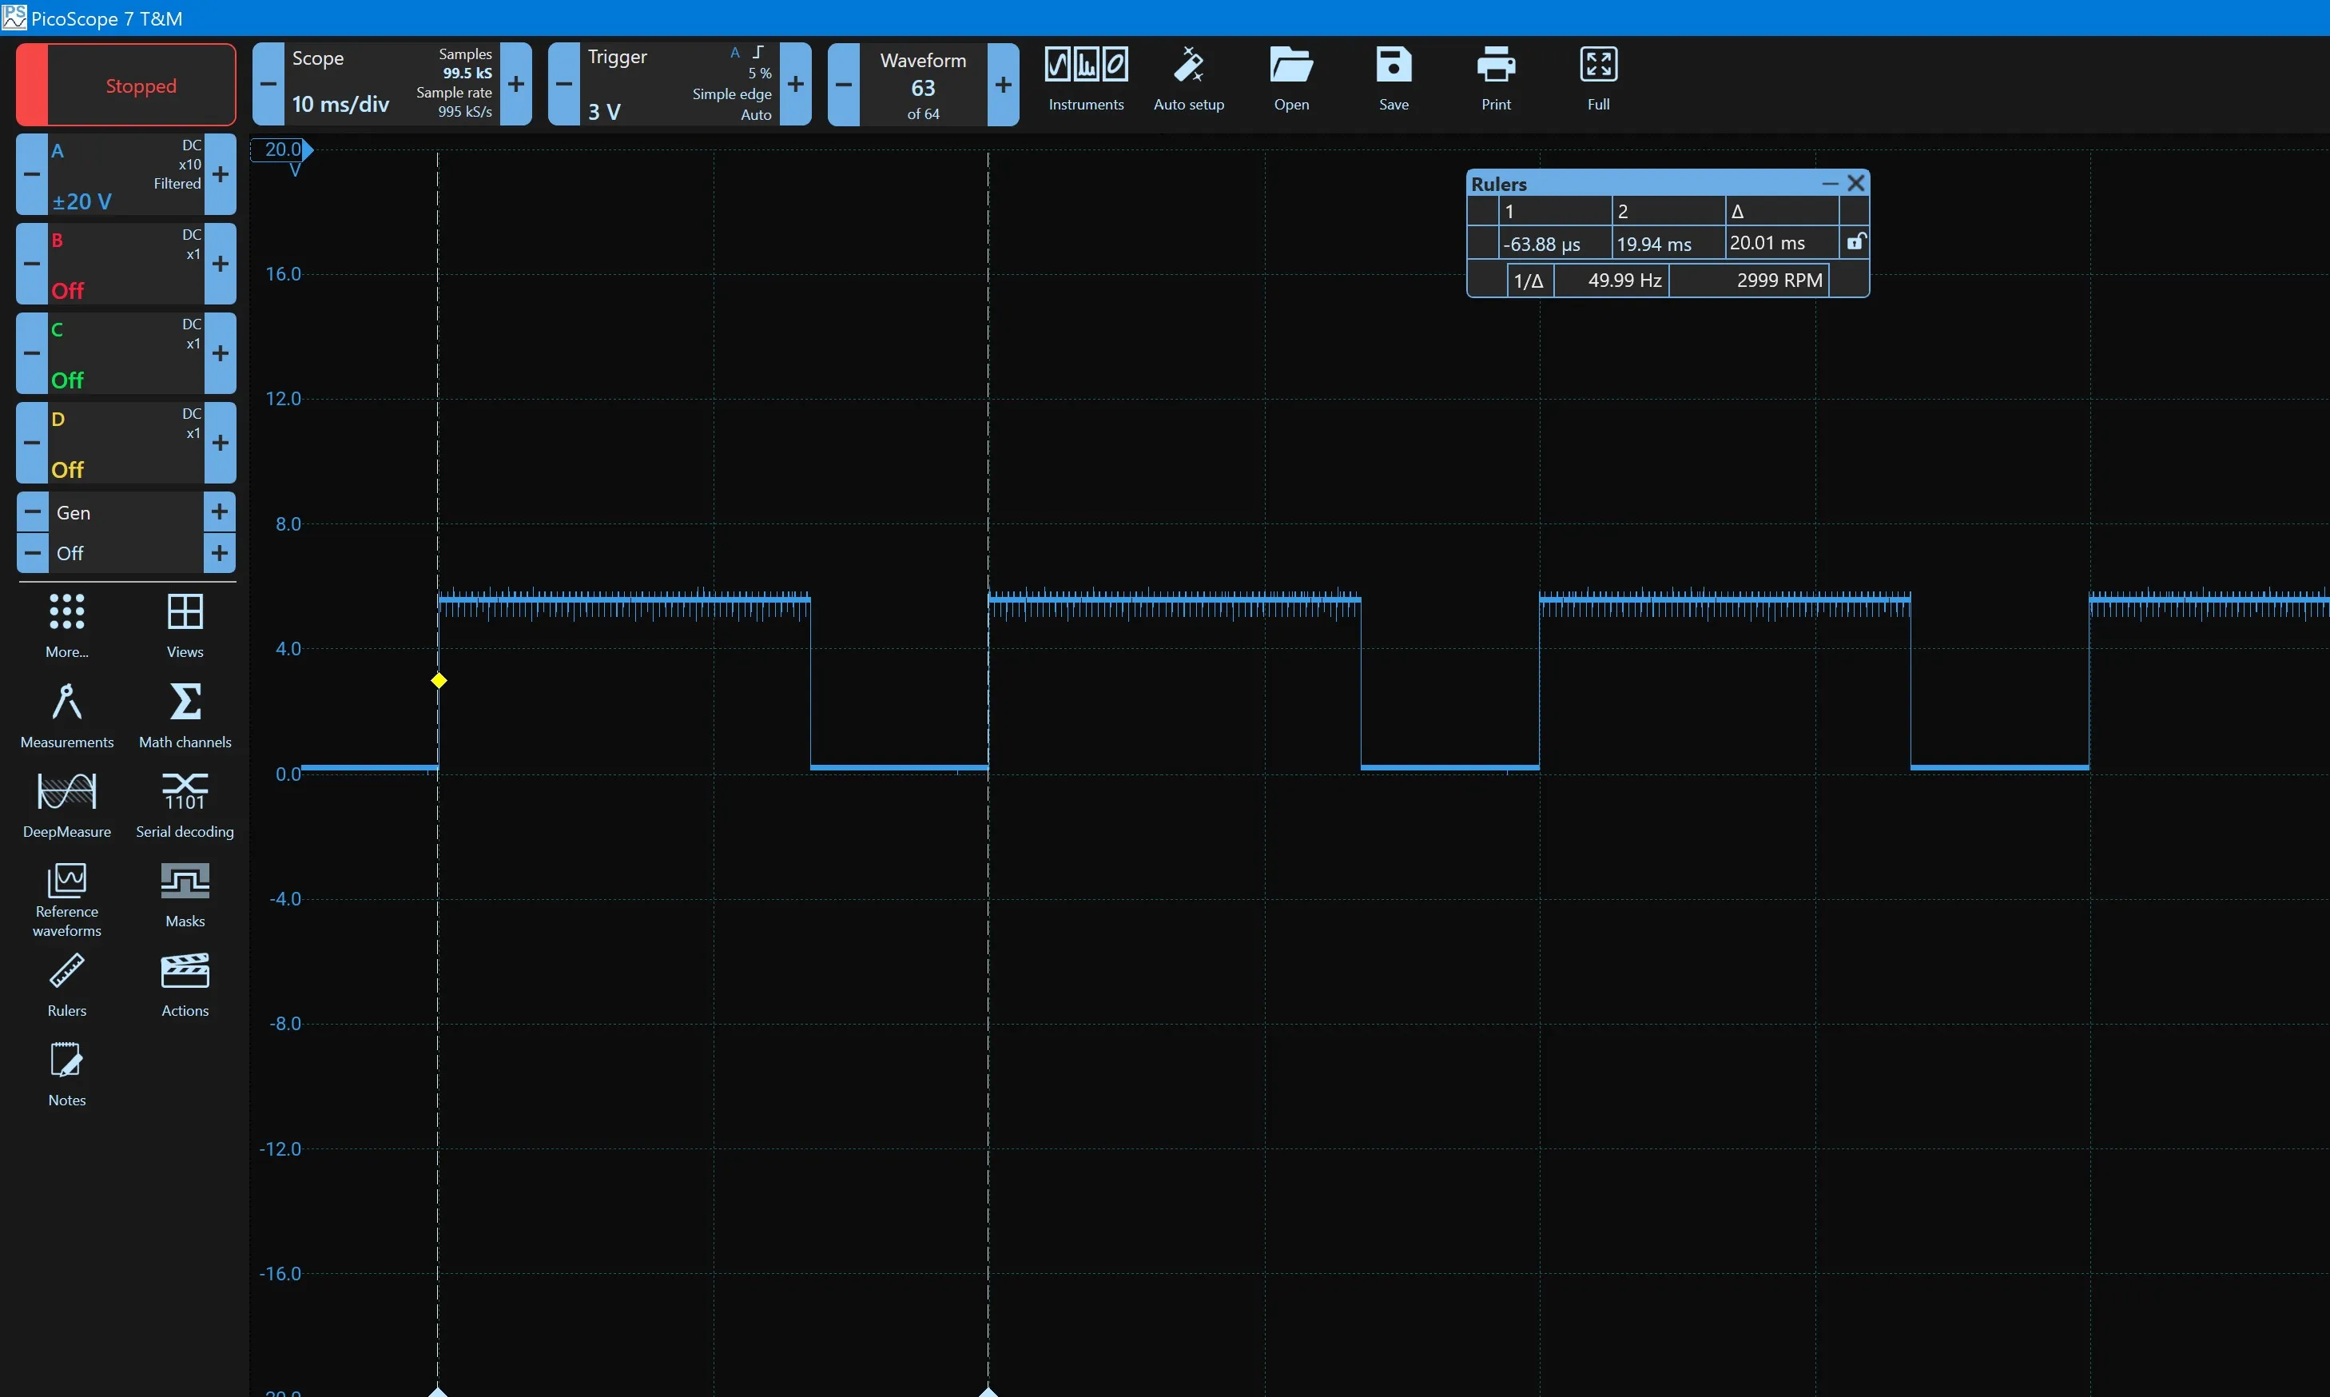The image size is (2330, 1397).
Task: Toggle the rulers lock icon
Action: click(x=1854, y=242)
